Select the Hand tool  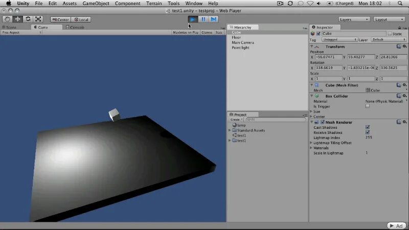(7, 19)
